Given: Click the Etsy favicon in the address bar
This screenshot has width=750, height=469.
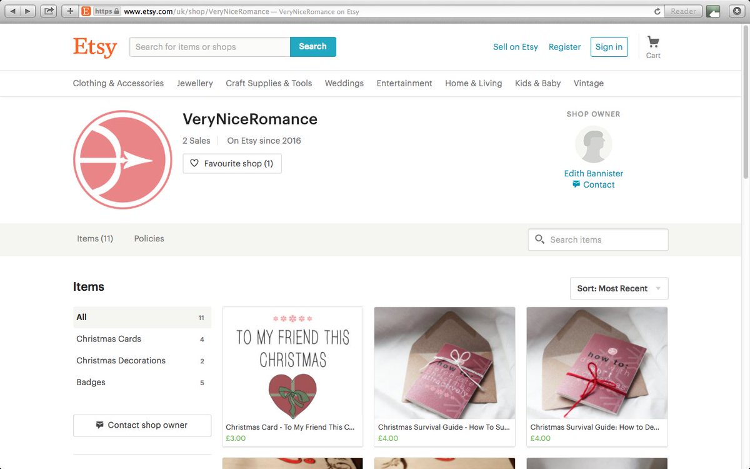Looking at the screenshot, I should 86,11.
